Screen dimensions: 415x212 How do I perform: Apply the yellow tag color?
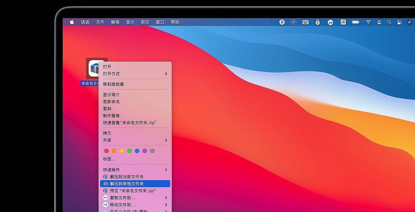(x=122, y=151)
